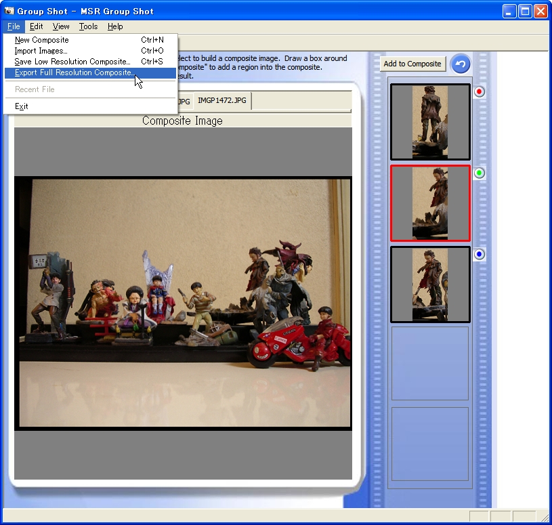
Task: Select the green dot marker beside second thumbnail
Action: [479, 173]
